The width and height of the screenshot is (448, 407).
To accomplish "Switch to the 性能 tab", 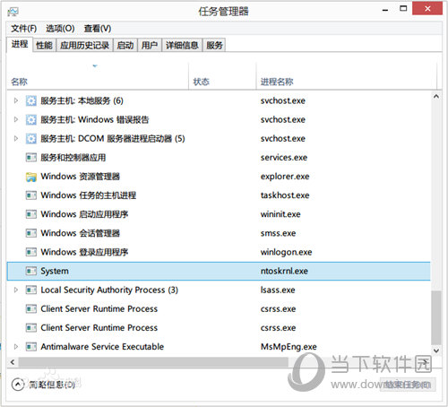I will [x=44, y=46].
